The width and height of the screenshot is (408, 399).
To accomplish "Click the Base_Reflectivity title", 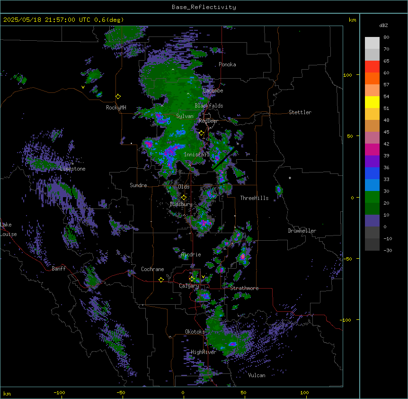I will point(204,7).
